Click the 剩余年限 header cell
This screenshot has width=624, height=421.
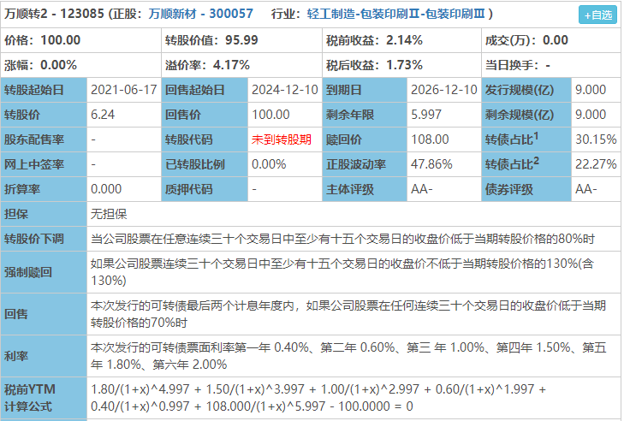point(365,115)
